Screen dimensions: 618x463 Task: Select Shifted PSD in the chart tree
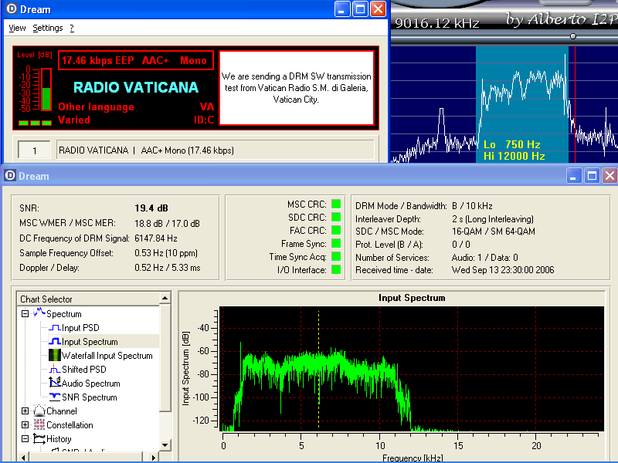point(84,370)
